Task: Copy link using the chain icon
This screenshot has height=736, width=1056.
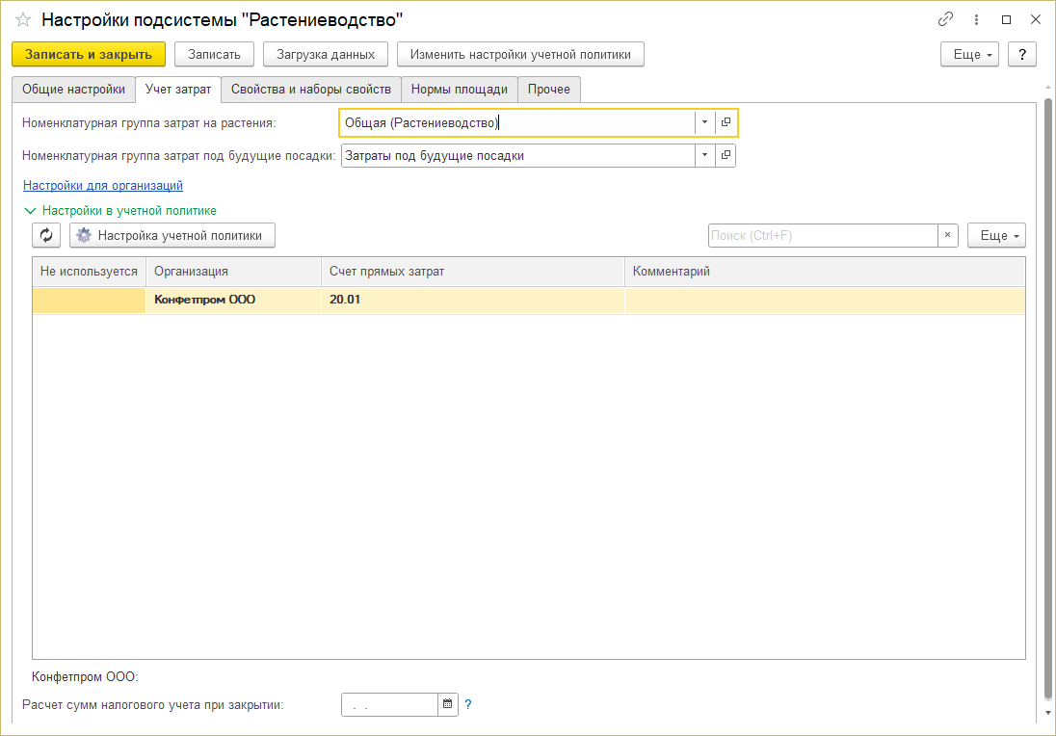Action: pos(945,19)
